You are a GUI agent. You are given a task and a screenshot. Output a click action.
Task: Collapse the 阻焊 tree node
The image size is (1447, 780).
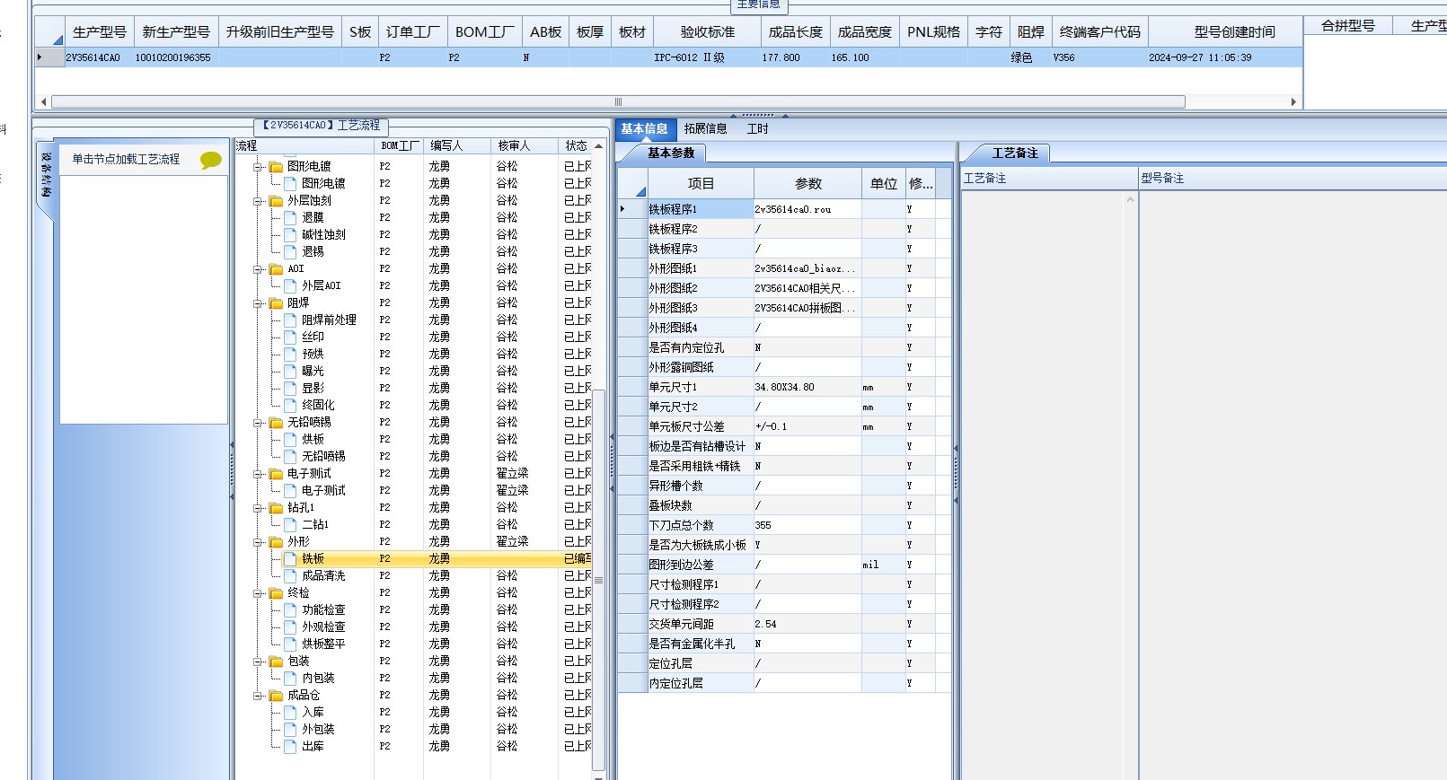pyautogui.click(x=258, y=303)
